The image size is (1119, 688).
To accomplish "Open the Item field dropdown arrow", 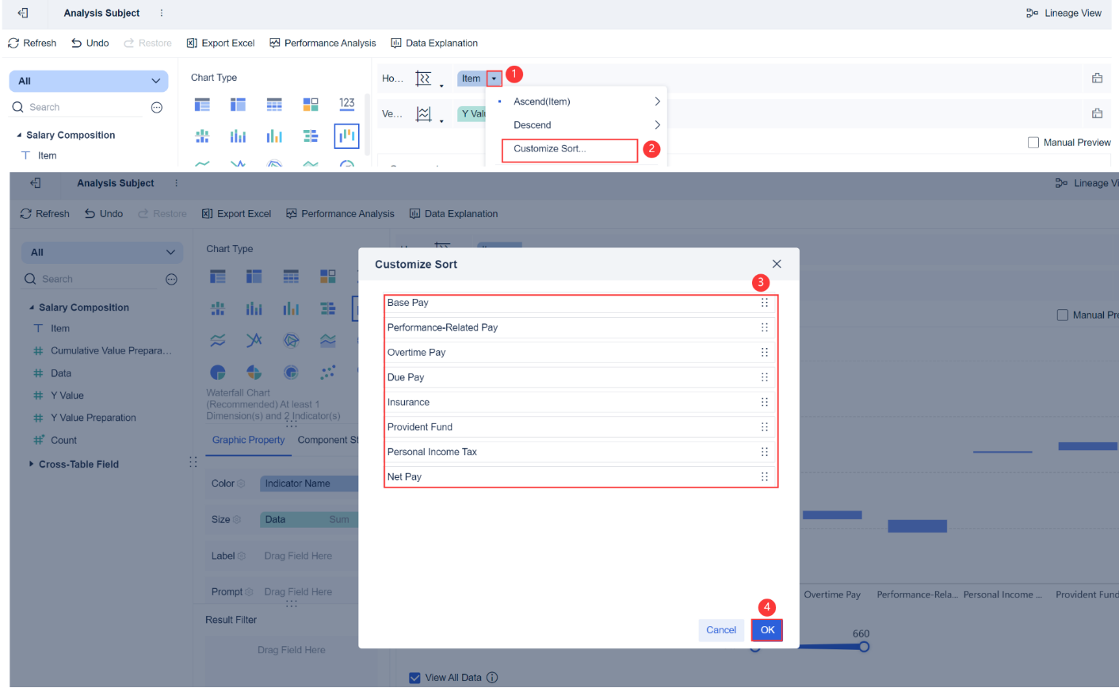I will click(494, 78).
